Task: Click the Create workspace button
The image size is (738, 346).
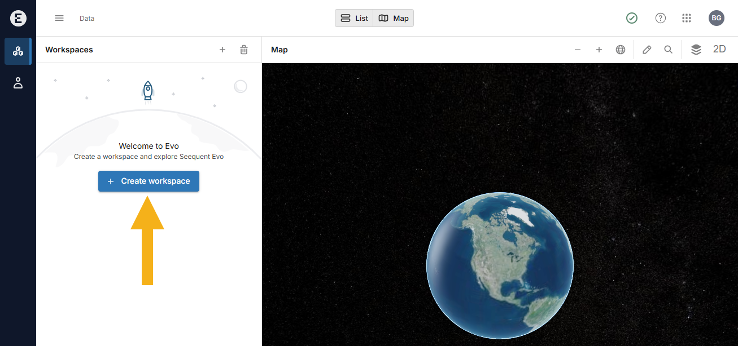Action: tap(149, 181)
